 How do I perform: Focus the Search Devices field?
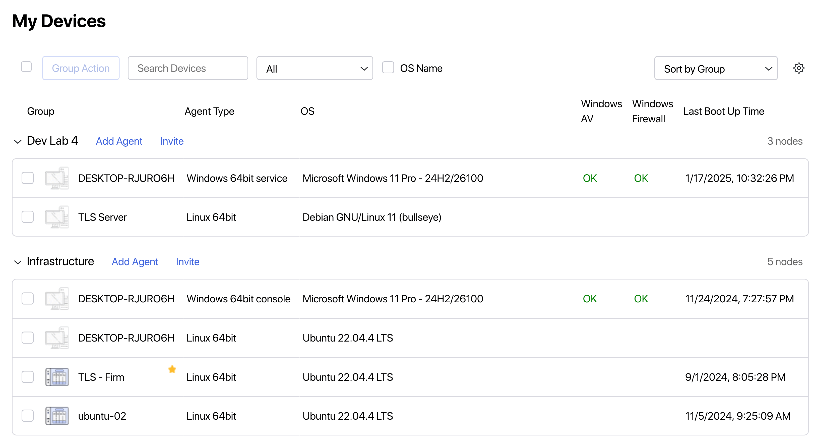pyautogui.click(x=188, y=68)
